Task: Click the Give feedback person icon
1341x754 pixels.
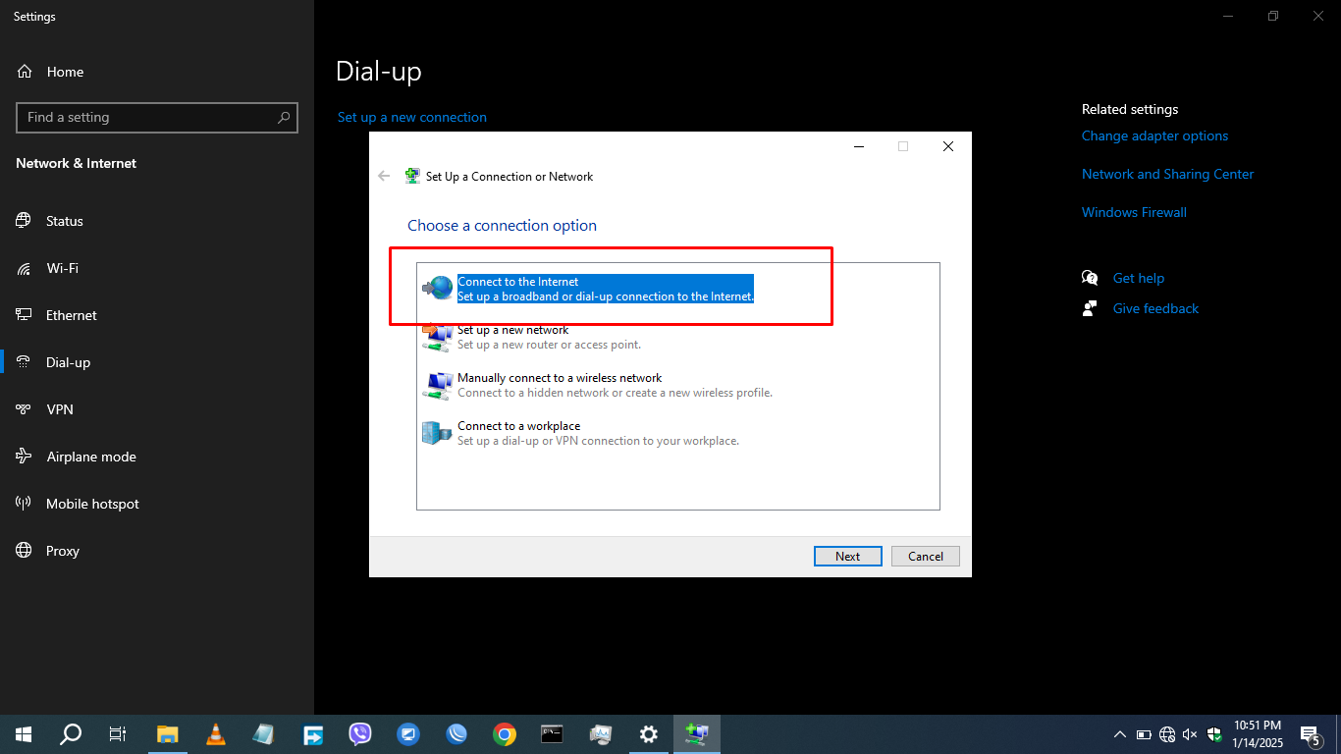Action: (1090, 308)
